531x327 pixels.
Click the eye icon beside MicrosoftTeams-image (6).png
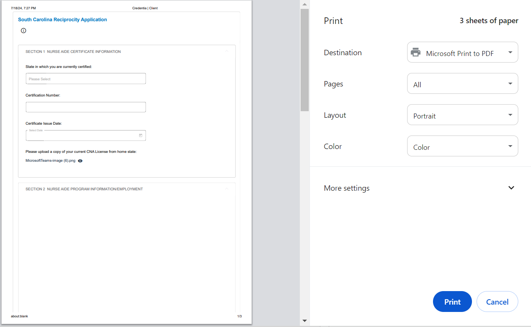tap(80, 161)
